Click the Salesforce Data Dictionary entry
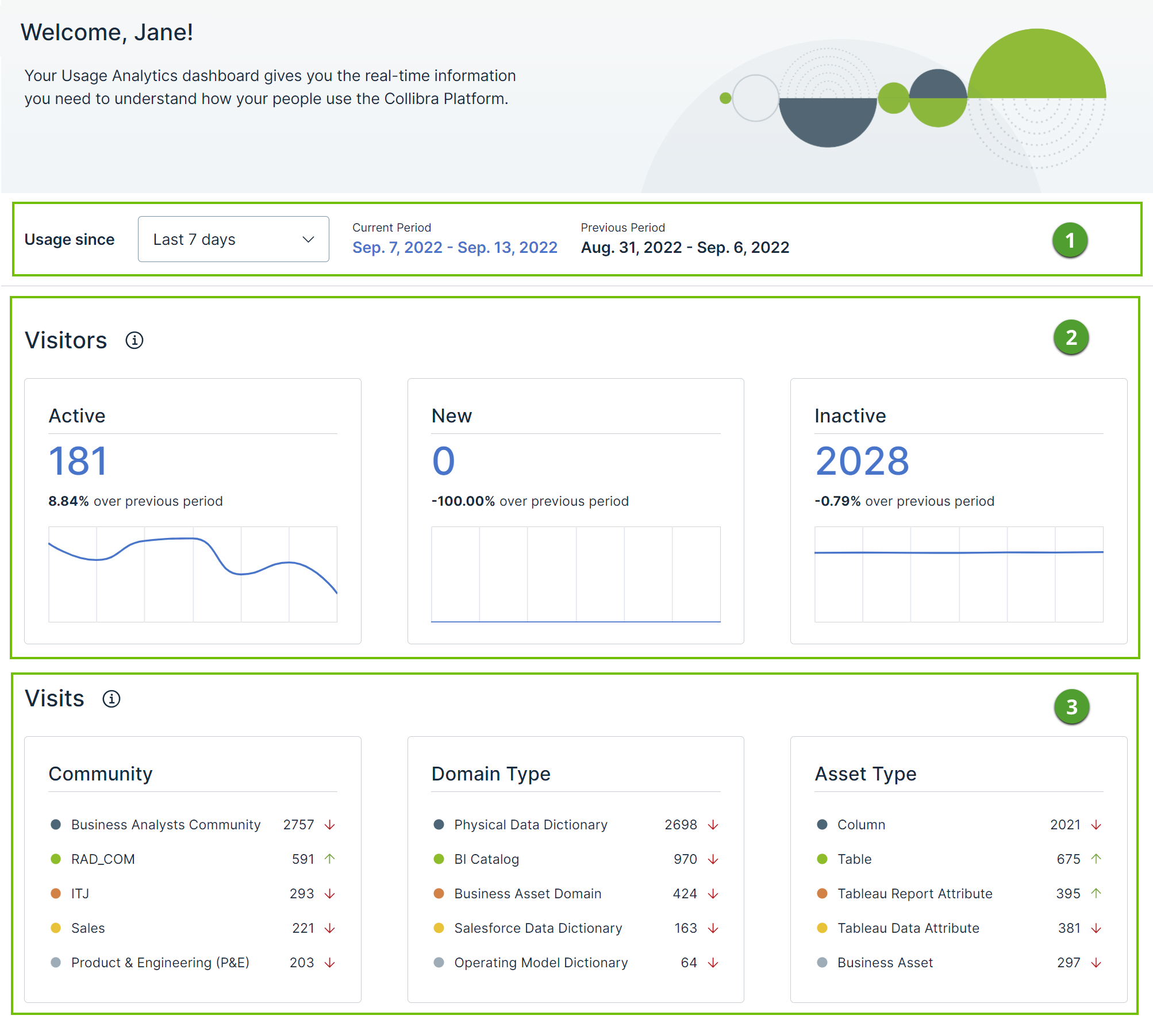1153x1023 pixels. 537,928
